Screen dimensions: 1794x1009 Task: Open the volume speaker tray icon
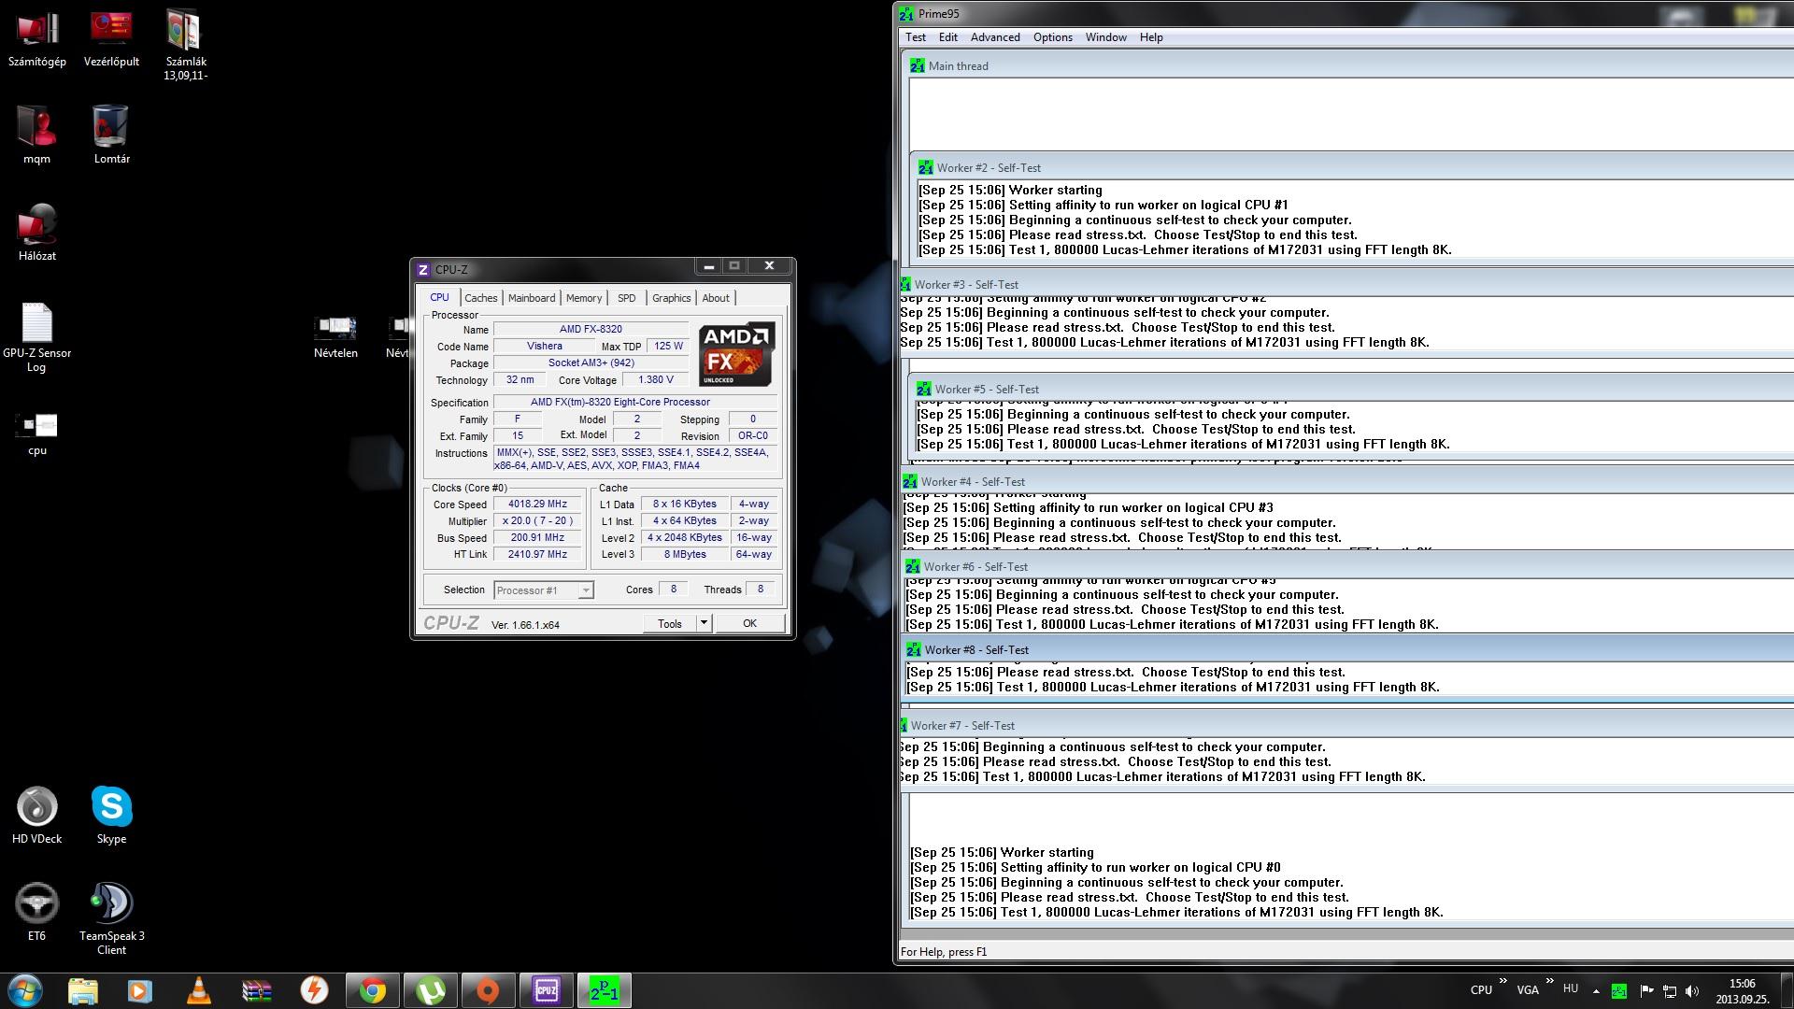click(1692, 990)
